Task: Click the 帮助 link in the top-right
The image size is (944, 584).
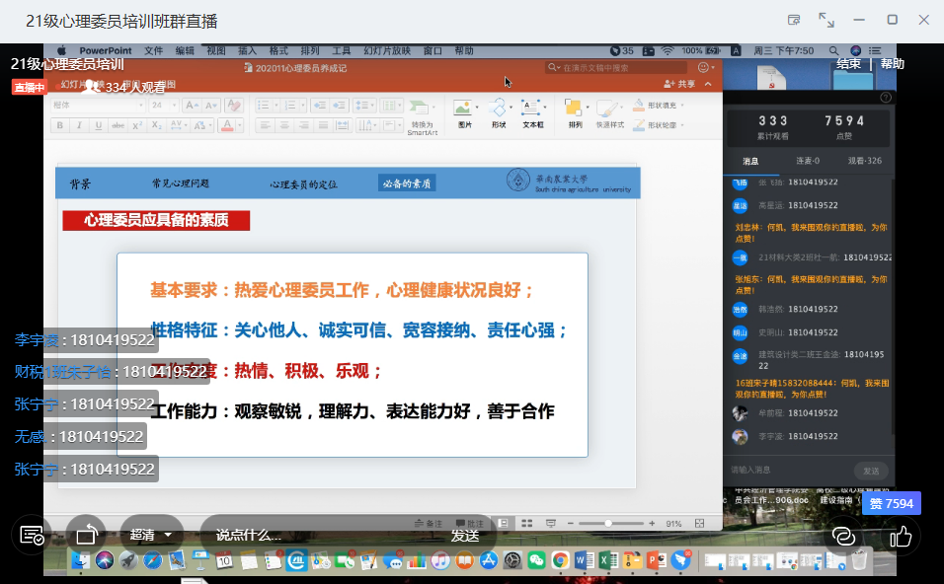Action: (892, 64)
